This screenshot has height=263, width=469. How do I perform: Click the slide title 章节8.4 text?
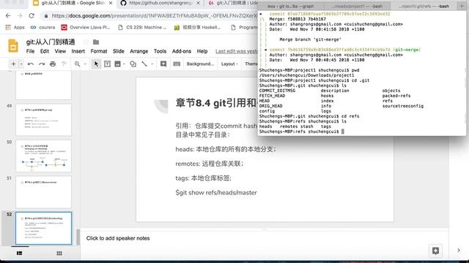click(216, 103)
